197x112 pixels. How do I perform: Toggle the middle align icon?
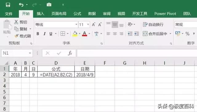115,24
